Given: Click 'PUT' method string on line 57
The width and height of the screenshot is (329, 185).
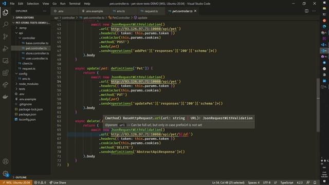Looking at the screenshot, I should pyautogui.click(x=121, y=95).
